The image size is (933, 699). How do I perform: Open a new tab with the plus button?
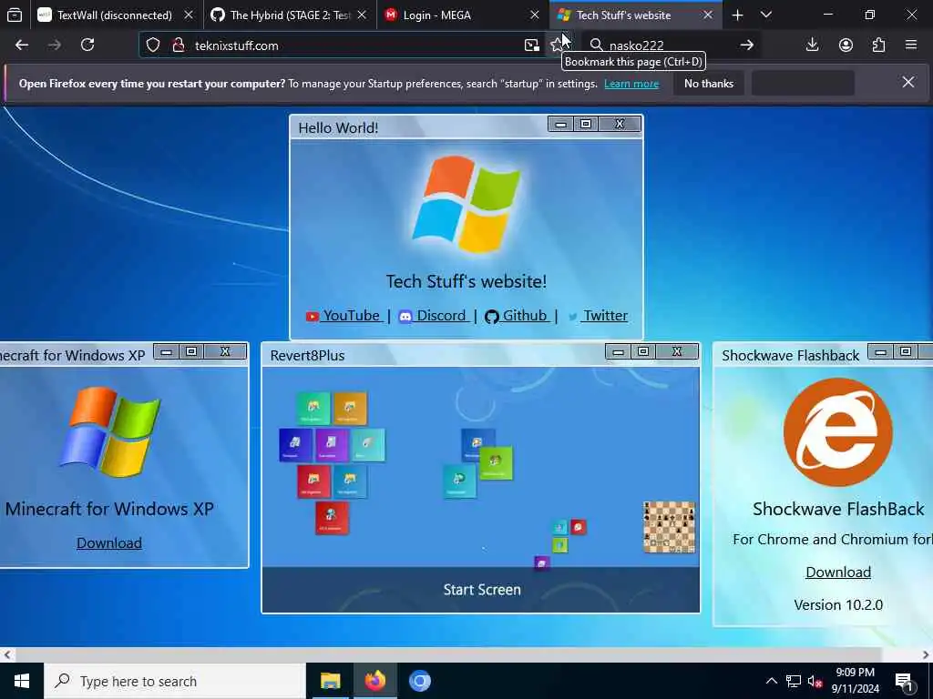click(x=737, y=15)
